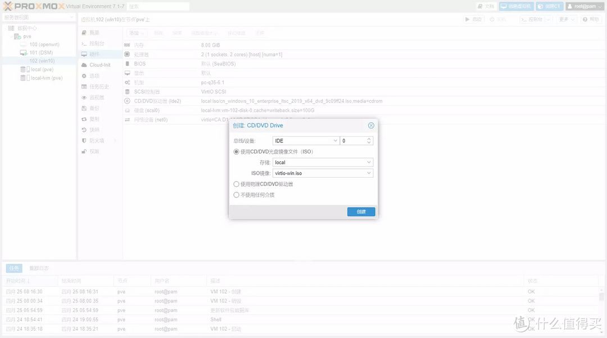Click the user icon in root@pam button
This screenshot has width=607, height=338.
(570, 6)
